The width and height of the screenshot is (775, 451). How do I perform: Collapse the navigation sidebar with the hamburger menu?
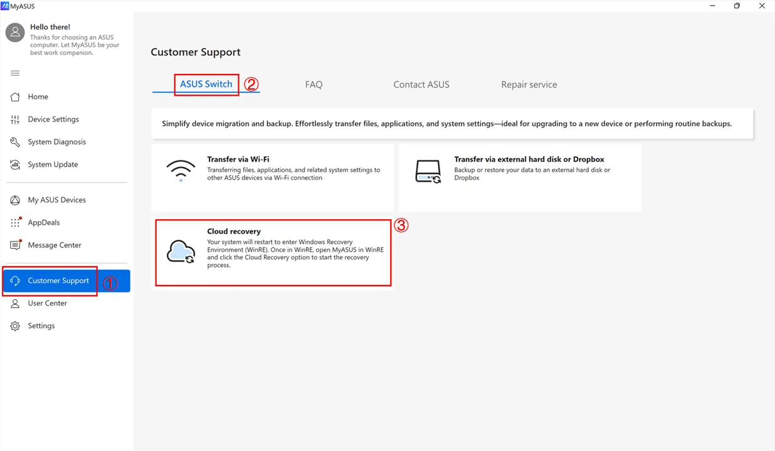(14, 73)
